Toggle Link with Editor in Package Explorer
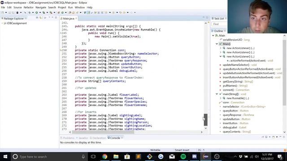287x161 pixels. tap(41, 18)
